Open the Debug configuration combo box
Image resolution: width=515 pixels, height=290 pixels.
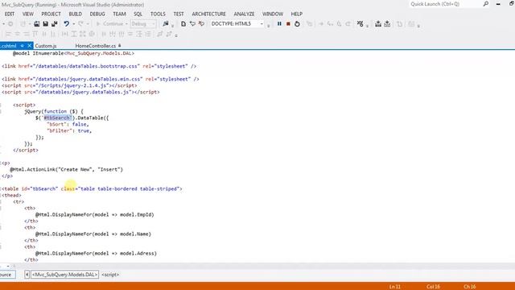(x=143, y=23)
